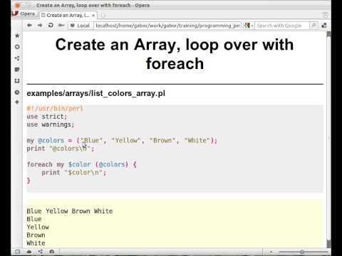Open the History clock sidebar panel
The image size is (342, 256).
pyautogui.click(x=17, y=92)
